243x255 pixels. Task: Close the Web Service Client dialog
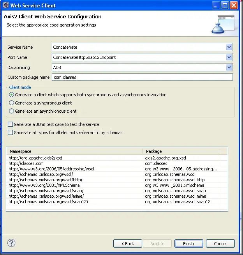point(234,5)
